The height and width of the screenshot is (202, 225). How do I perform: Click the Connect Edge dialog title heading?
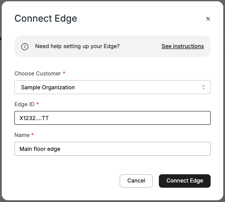tap(46, 19)
